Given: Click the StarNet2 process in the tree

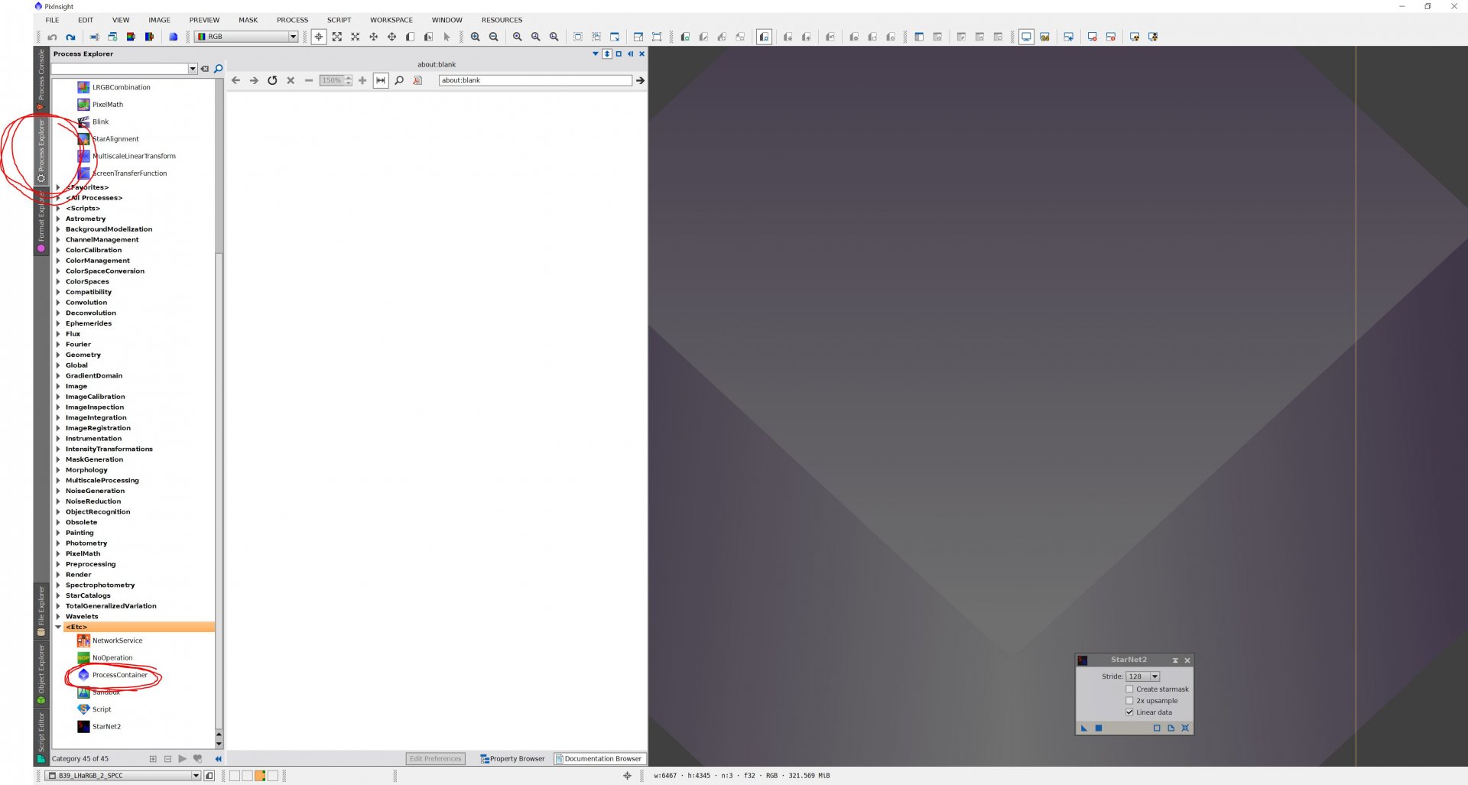Looking at the screenshot, I should click(106, 727).
